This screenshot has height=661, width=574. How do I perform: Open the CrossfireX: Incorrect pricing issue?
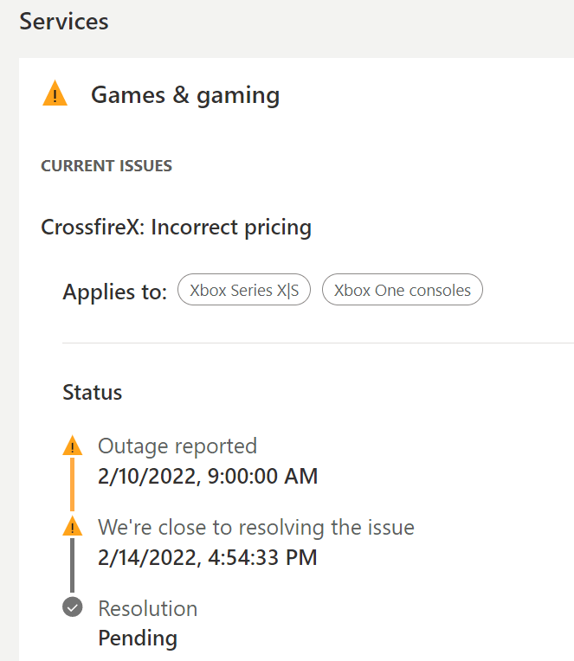click(x=176, y=228)
